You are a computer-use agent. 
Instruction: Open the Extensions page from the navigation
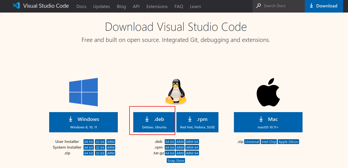point(157,6)
